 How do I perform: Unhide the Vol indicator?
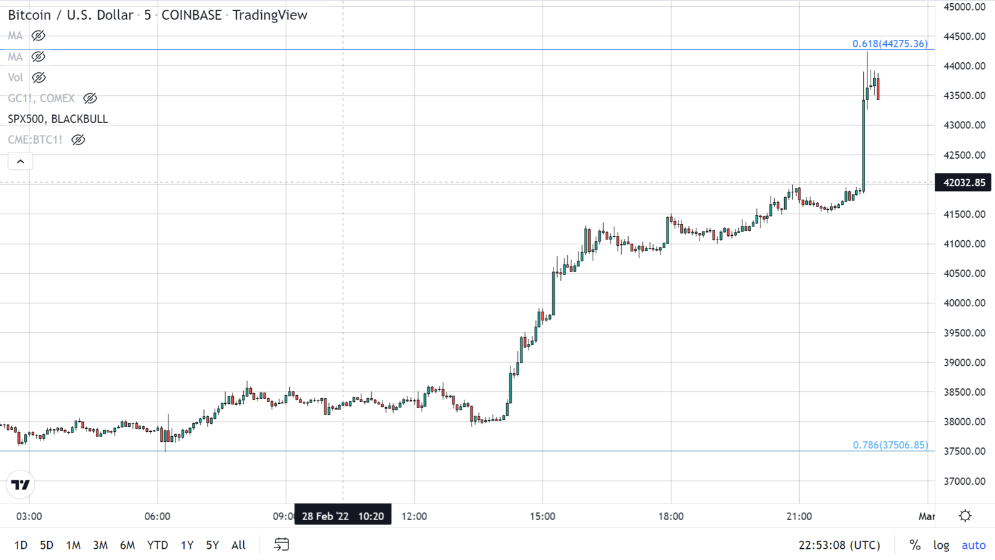pyautogui.click(x=39, y=78)
